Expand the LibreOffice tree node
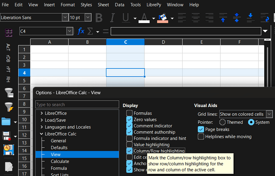The image size is (275, 176). pyautogui.click(x=41, y=113)
